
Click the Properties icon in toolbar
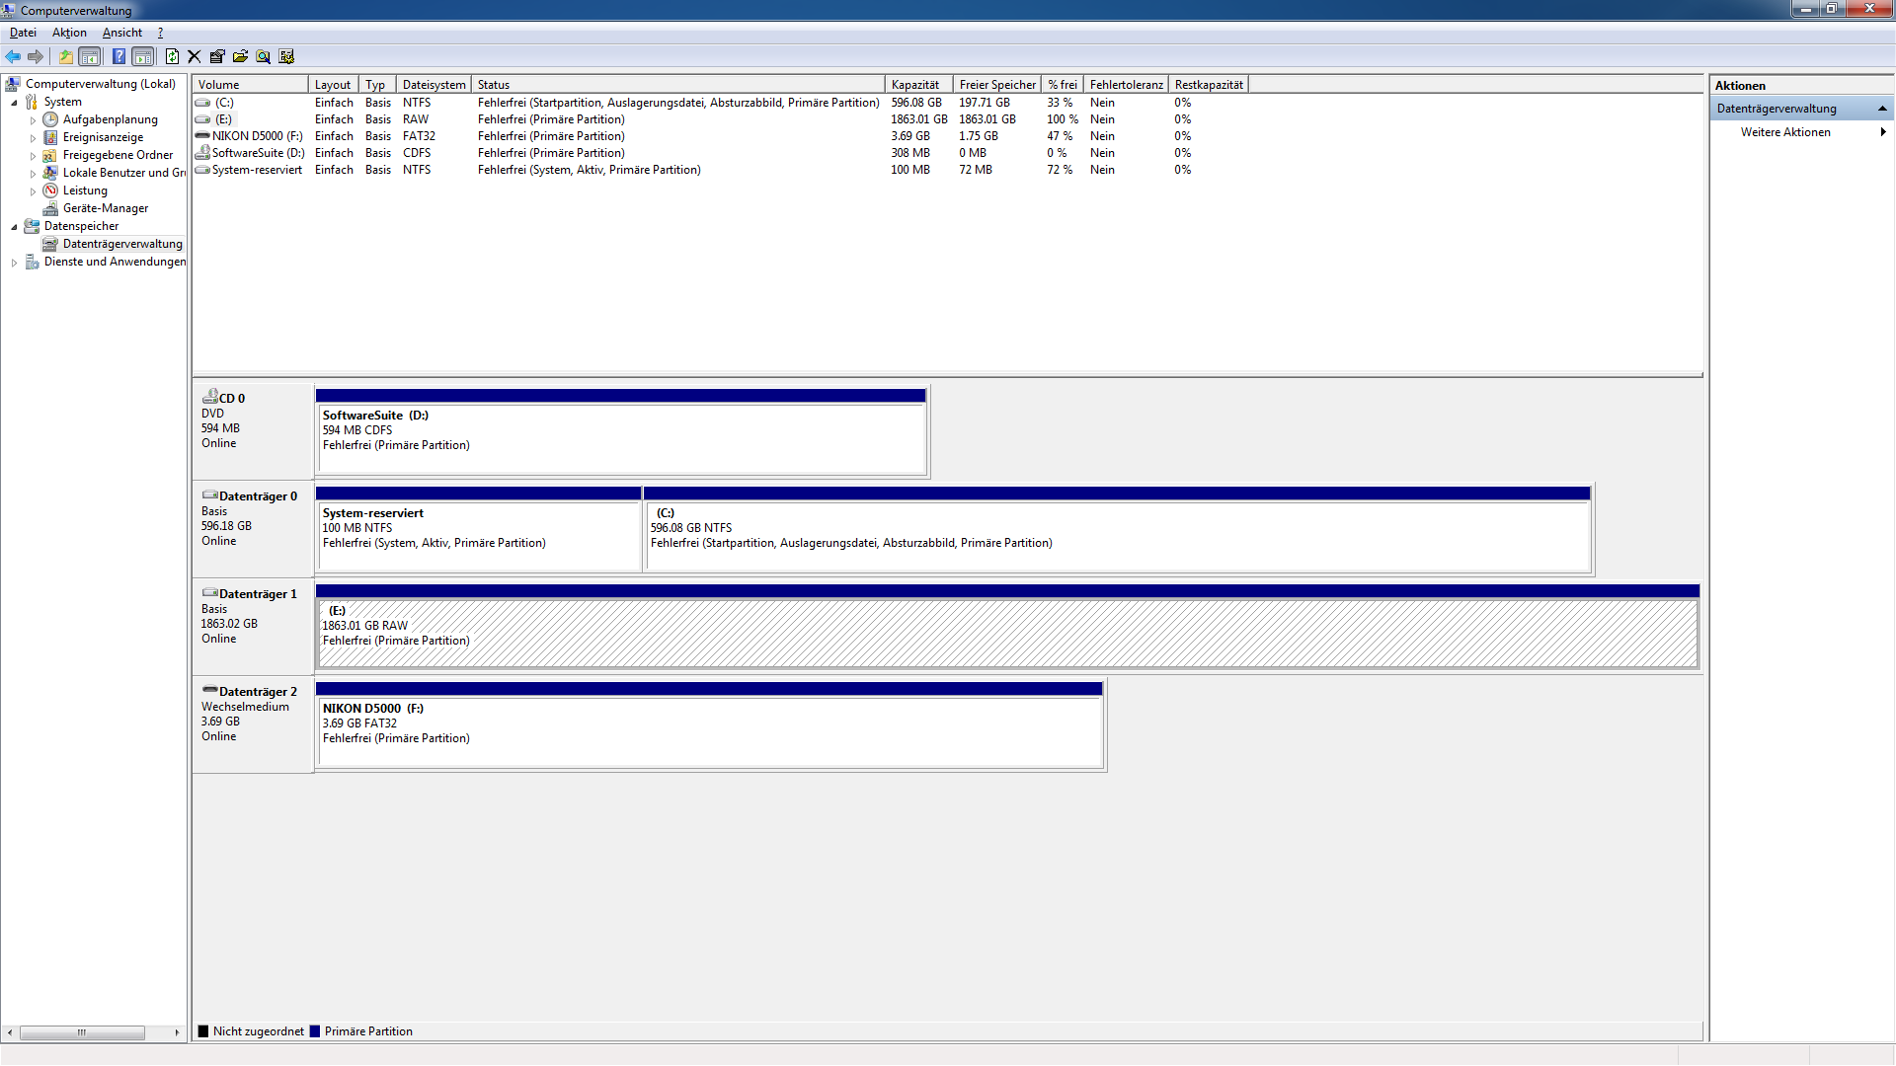tap(217, 56)
